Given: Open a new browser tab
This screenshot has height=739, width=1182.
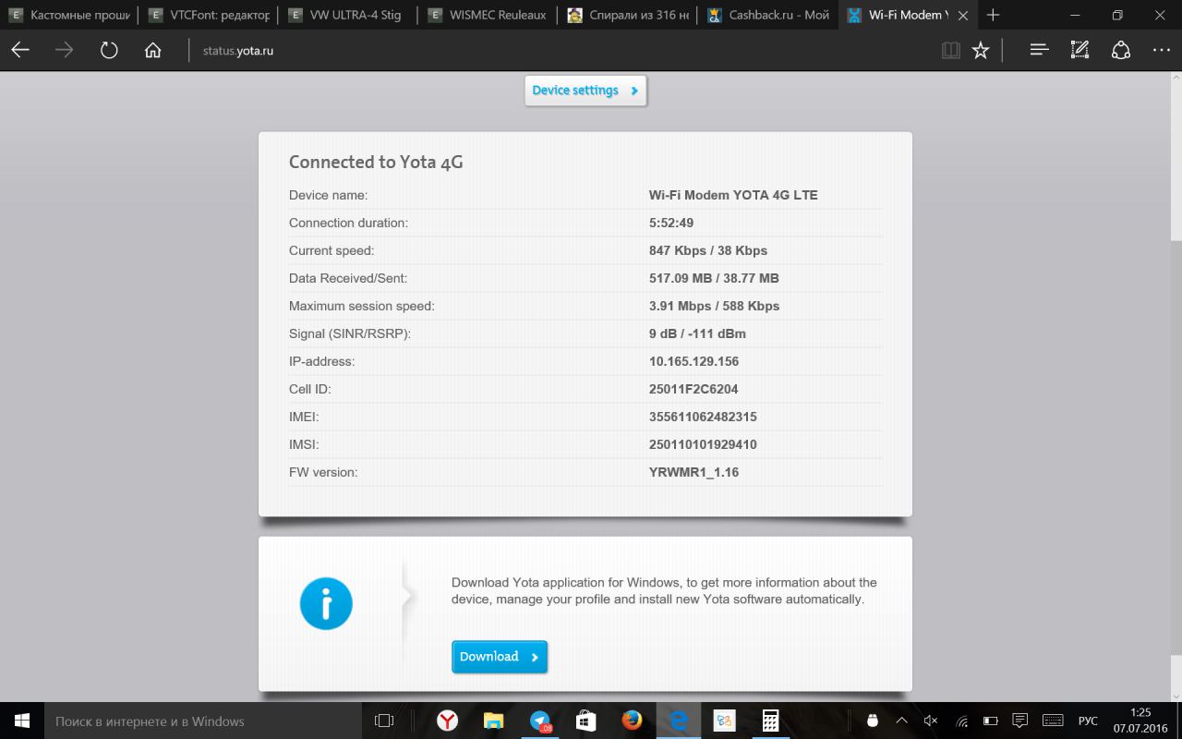Looking at the screenshot, I should coord(993,15).
